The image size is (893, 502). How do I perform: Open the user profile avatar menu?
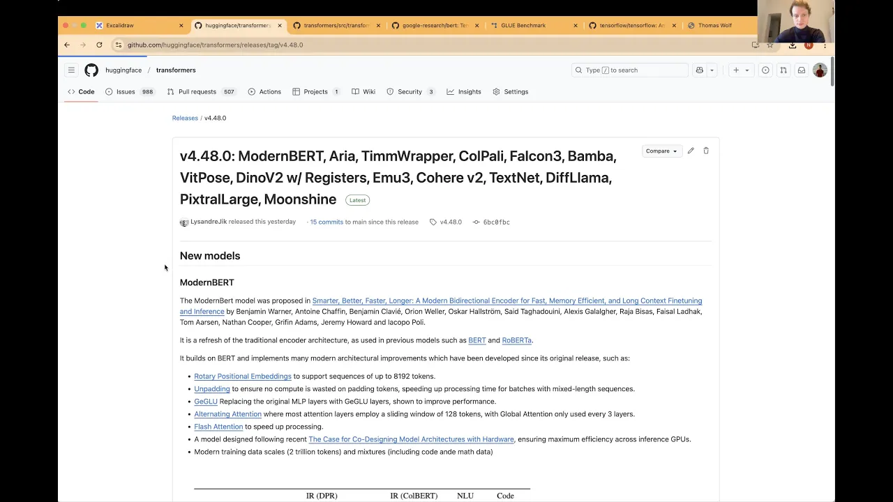[x=820, y=70]
